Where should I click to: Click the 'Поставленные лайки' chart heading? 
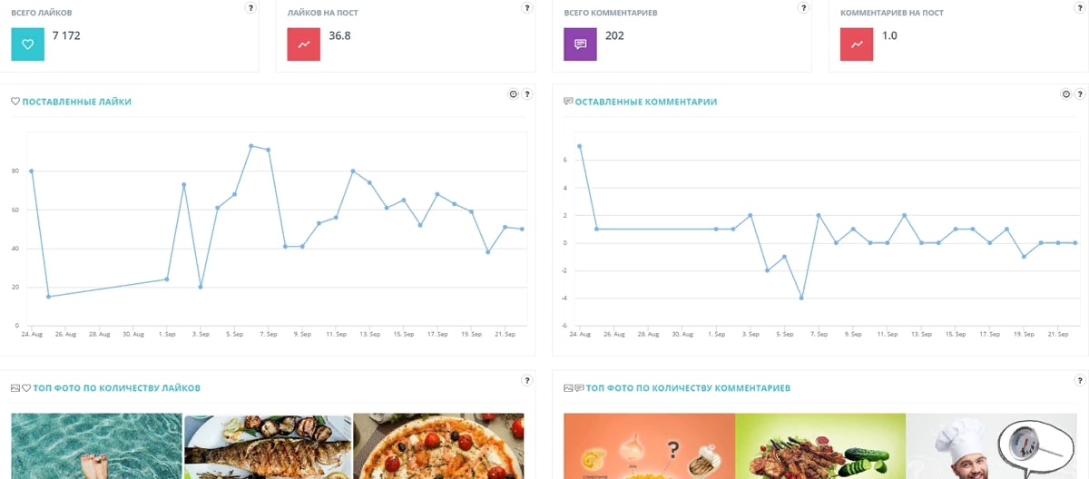coord(76,103)
